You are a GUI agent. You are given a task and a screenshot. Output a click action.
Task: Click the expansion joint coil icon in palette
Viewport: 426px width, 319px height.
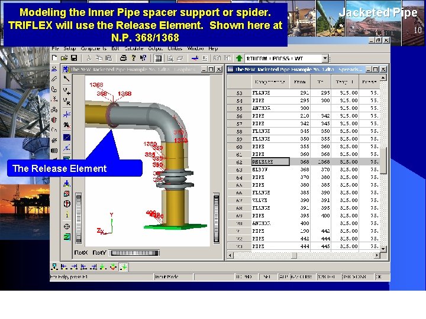point(54,150)
